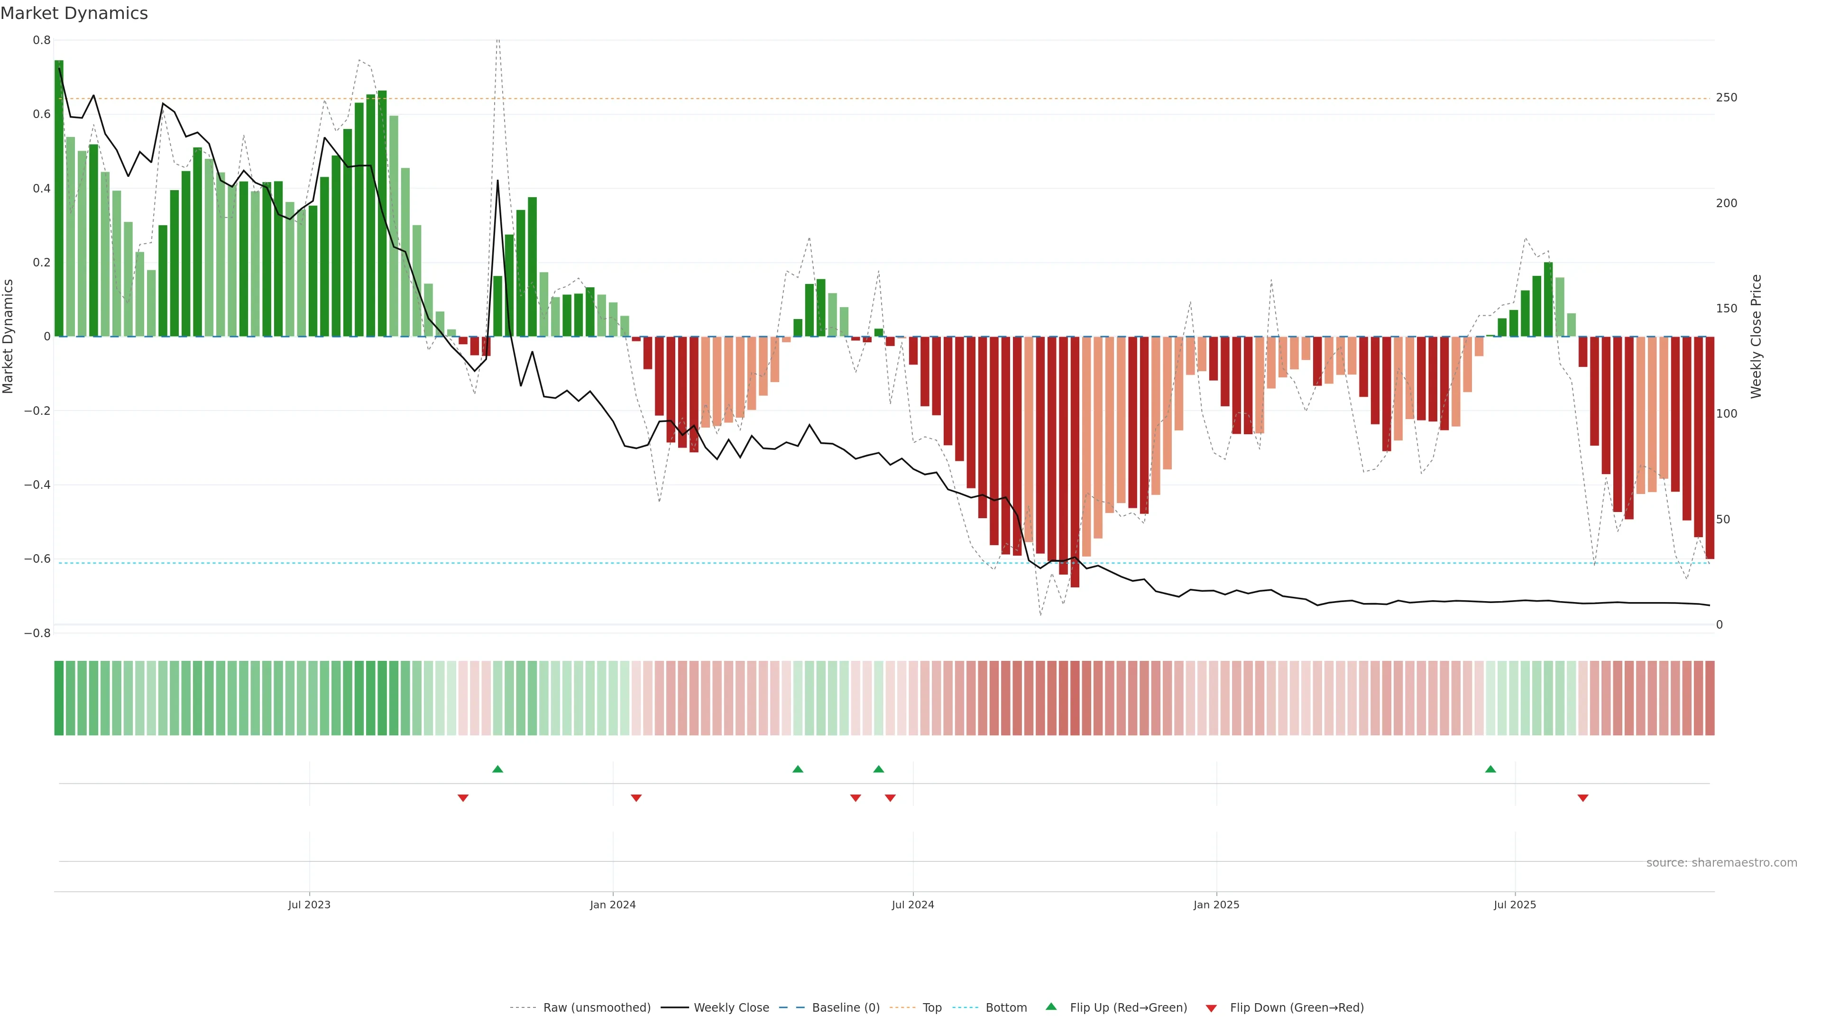Click the Market Dynamics chart title
The image size is (1821, 1024).
[74, 13]
